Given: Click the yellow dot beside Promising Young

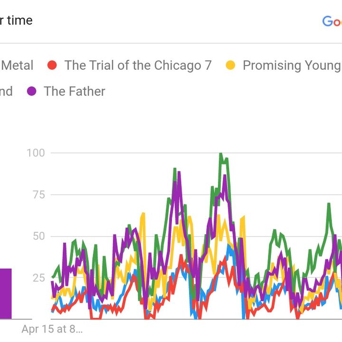Looking at the screenshot, I should tap(230, 66).
